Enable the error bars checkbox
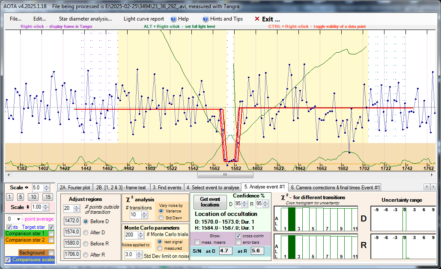Image resolution: width=441 pixels, height=269 pixels. tap(238, 242)
